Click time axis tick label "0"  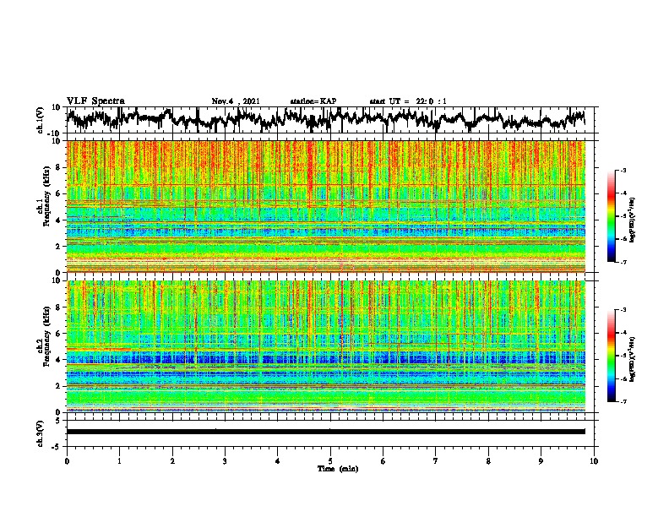[67, 461]
